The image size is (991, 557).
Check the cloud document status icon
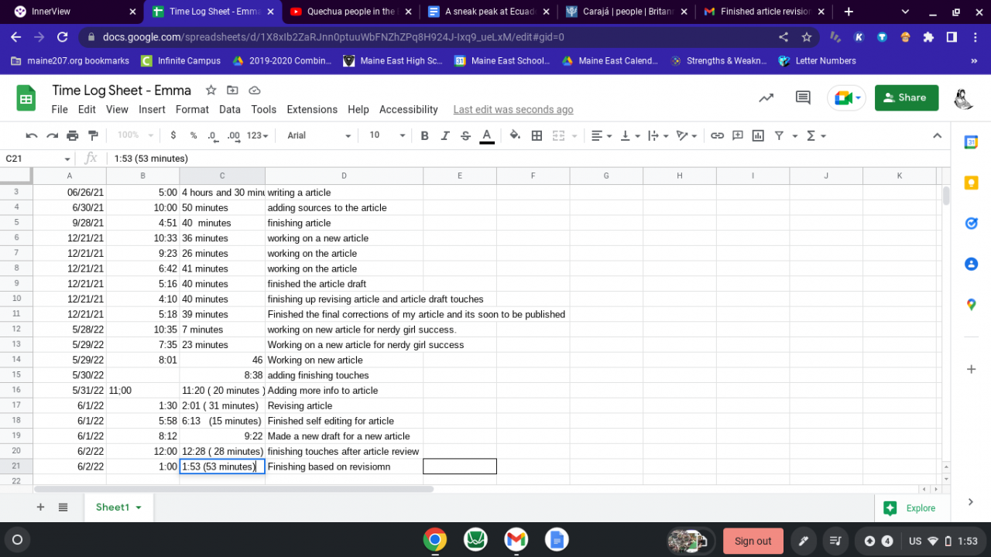tap(254, 91)
